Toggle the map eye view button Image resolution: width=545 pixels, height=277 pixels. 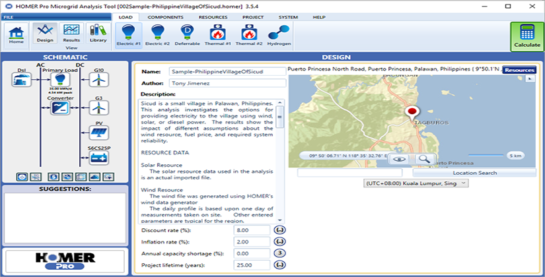point(398,159)
